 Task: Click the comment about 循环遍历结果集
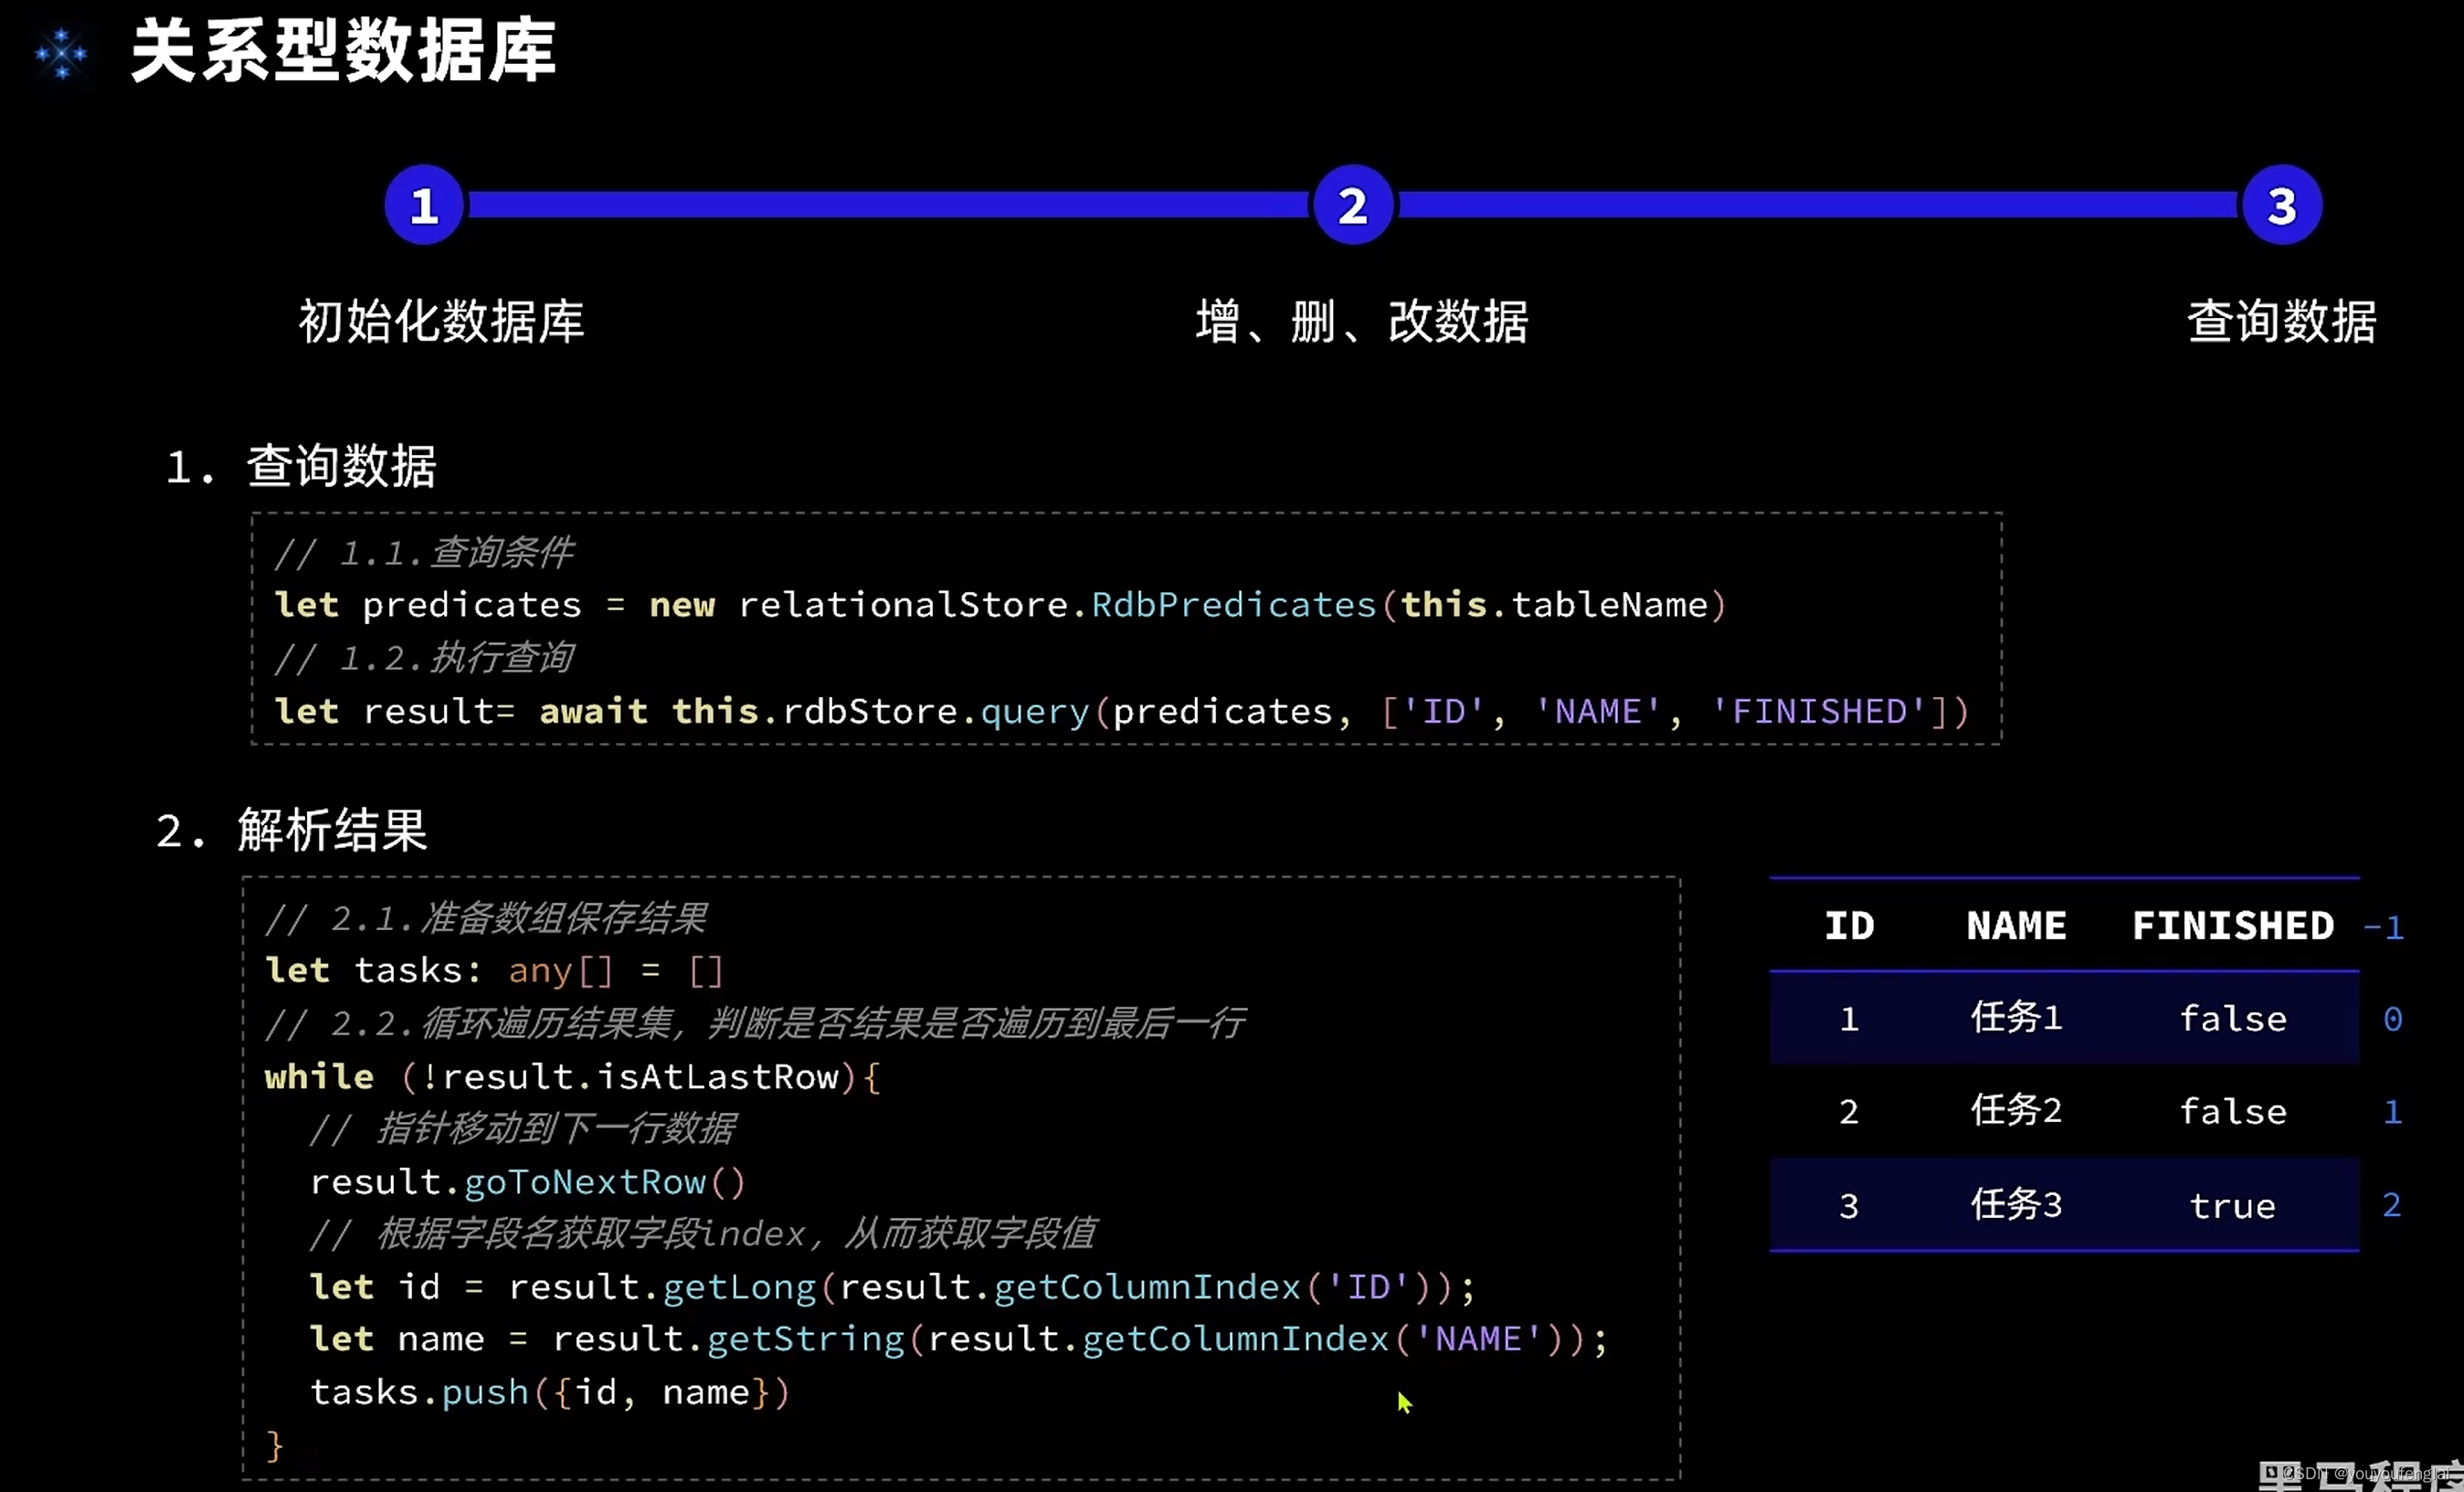click(x=755, y=1023)
